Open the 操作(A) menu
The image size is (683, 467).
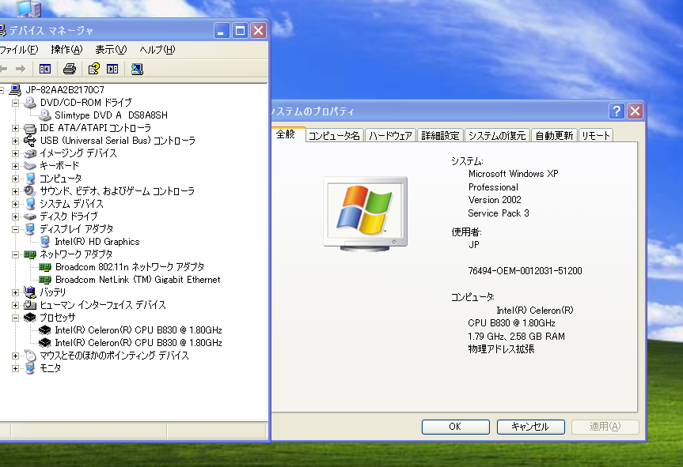point(66,50)
